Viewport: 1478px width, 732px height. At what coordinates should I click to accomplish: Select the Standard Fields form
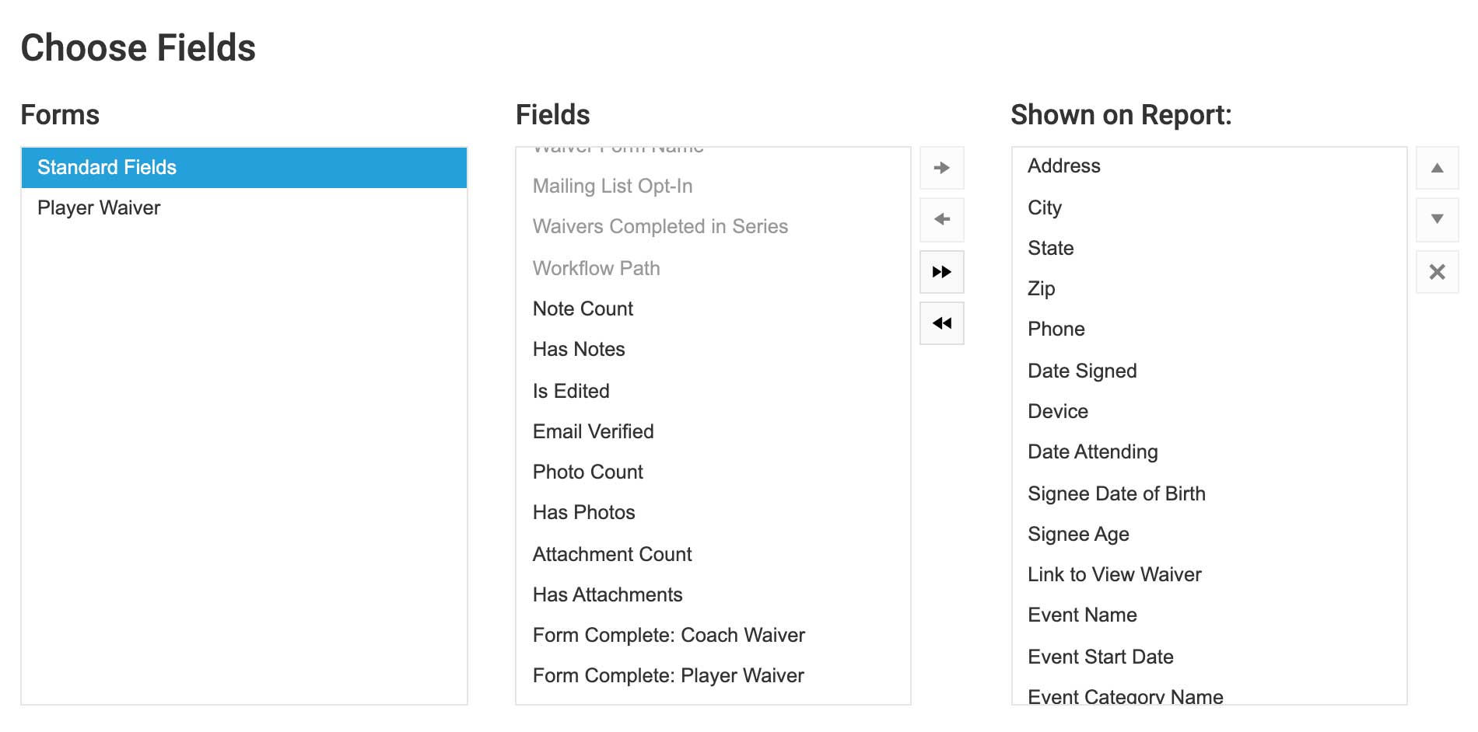(106, 167)
